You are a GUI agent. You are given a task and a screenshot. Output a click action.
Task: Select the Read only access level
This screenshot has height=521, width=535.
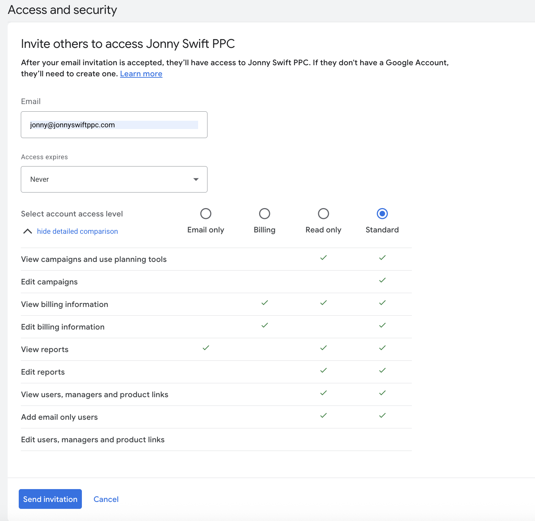[323, 214]
